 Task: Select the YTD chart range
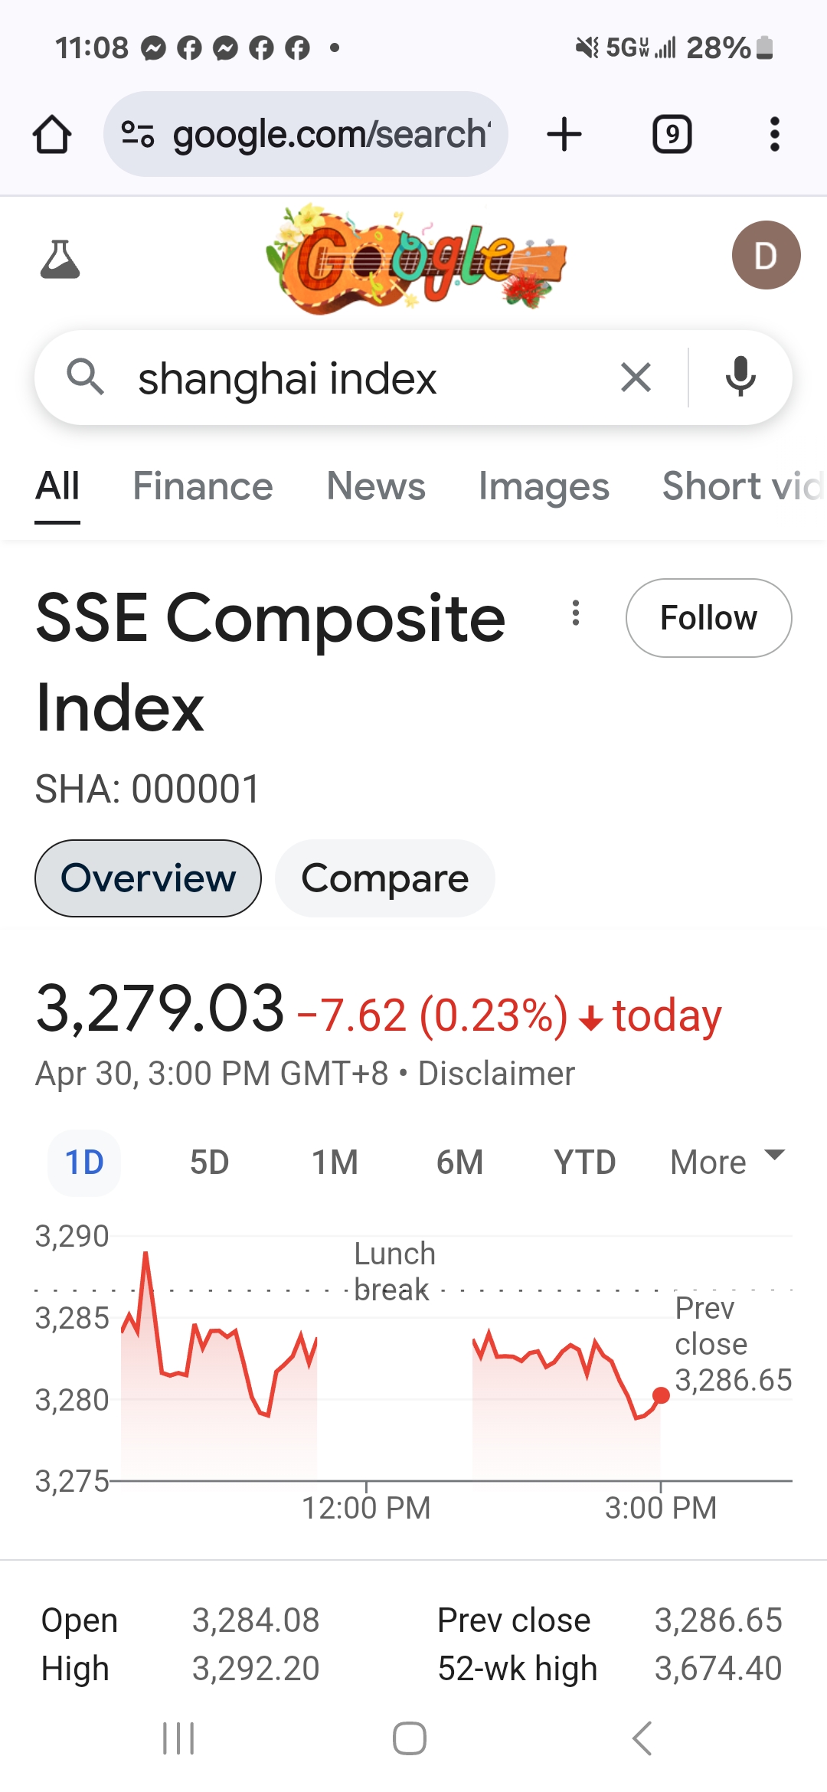click(x=585, y=1163)
